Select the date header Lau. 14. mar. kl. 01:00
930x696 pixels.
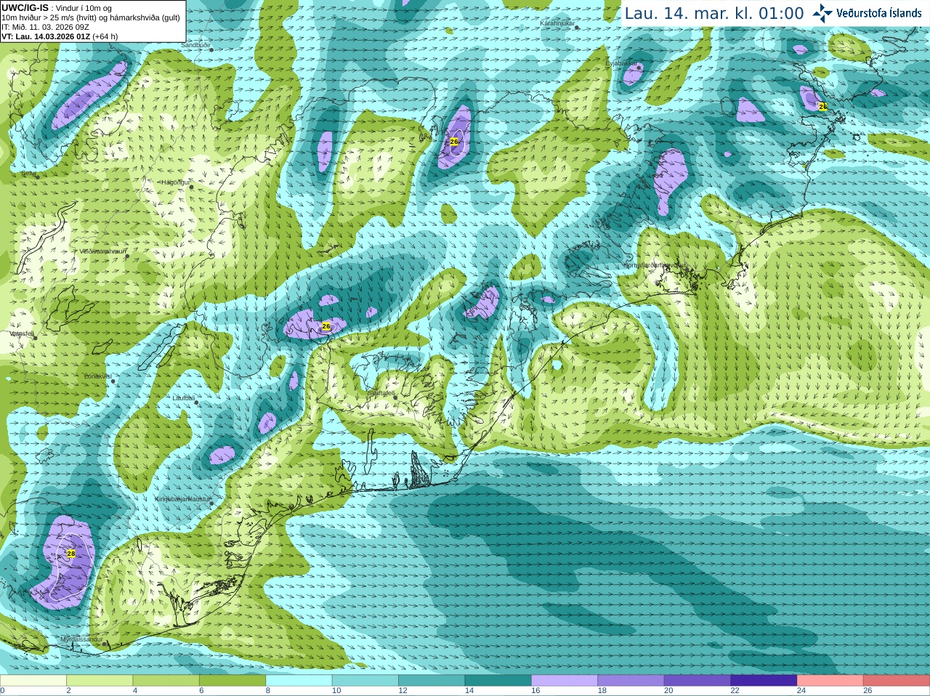tap(714, 13)
